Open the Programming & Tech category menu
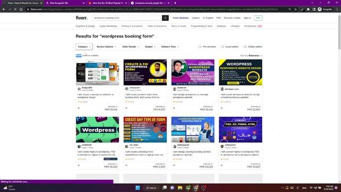The width and height of the screenshot is (341, 192). point(201,26)
